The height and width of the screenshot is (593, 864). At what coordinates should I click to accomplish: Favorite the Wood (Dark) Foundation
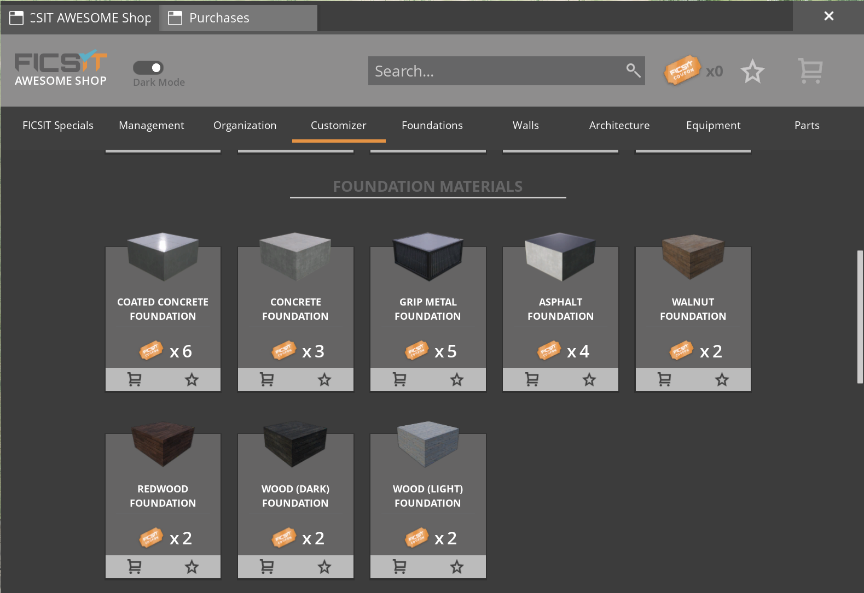[324, 567]
